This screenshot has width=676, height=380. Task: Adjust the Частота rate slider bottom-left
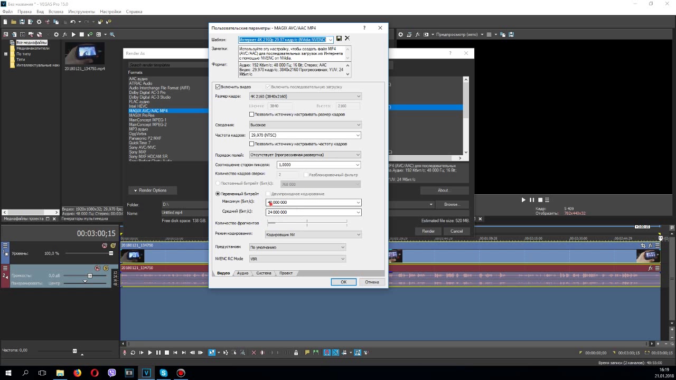pos(74,351)
